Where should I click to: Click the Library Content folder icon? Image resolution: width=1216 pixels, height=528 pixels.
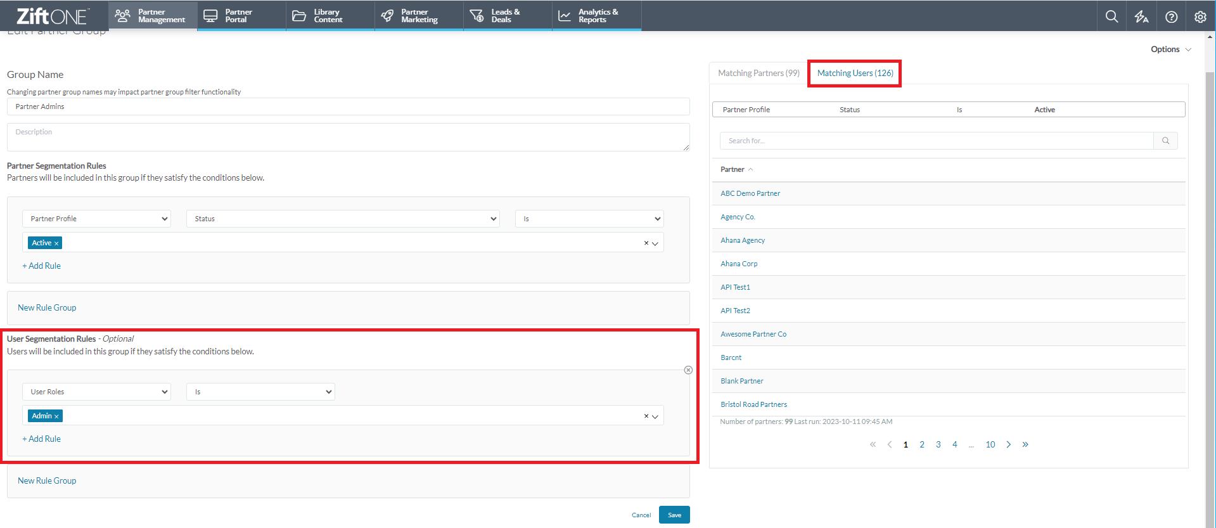point(299,16)
